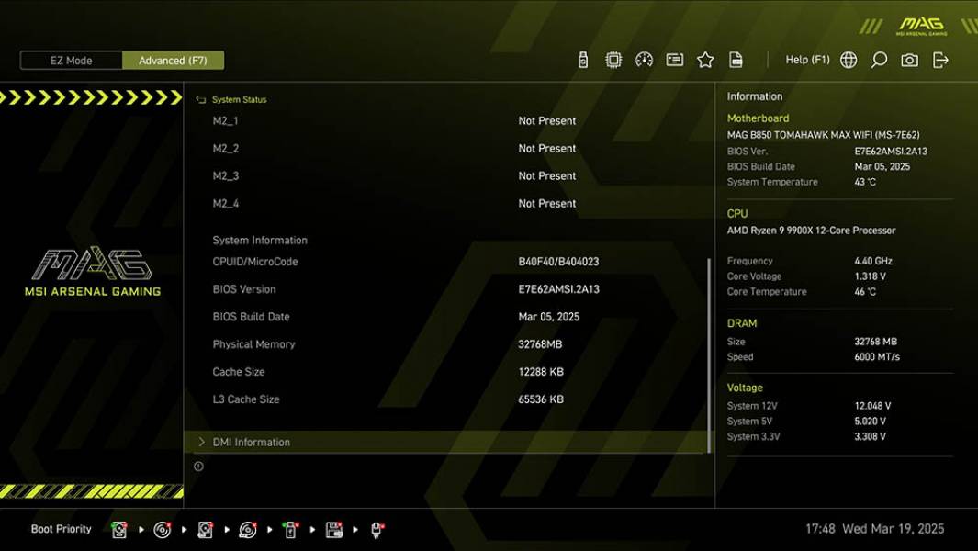Click the System 12V 12.048 V reading

(x=872, y=406)
